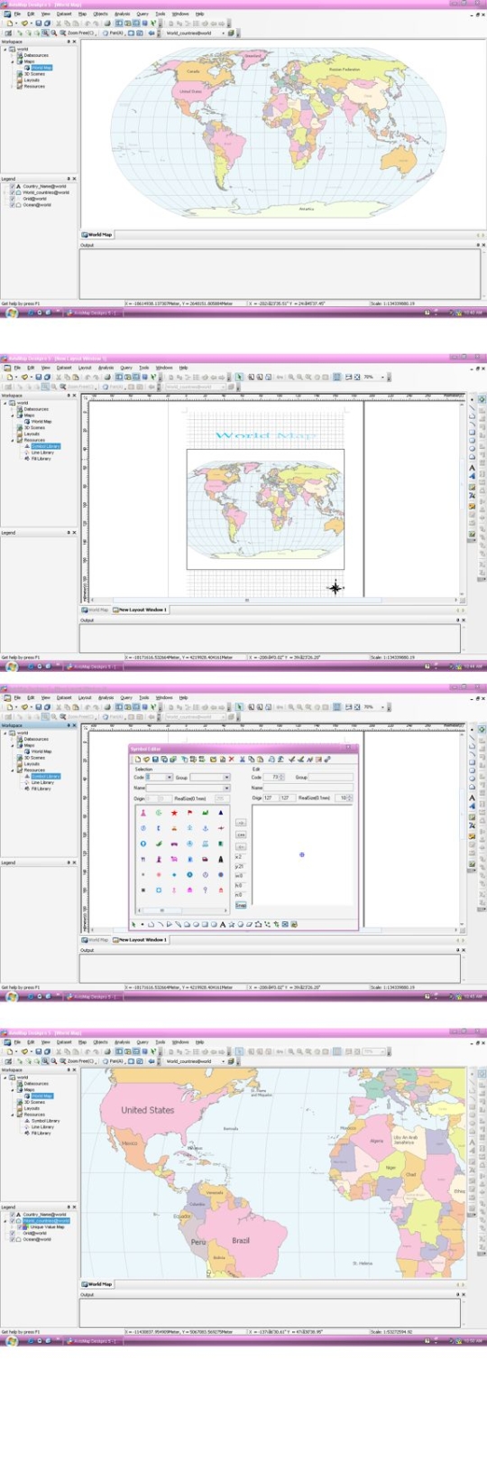
Task: Toggle Country_Name@world layer in full world map legend
Action: pos(13,187)
